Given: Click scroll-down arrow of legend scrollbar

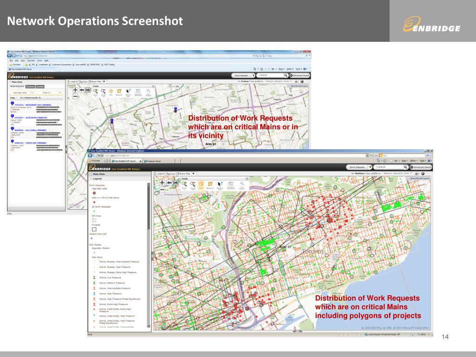Looking at the screenshot, I should point(148,326).
